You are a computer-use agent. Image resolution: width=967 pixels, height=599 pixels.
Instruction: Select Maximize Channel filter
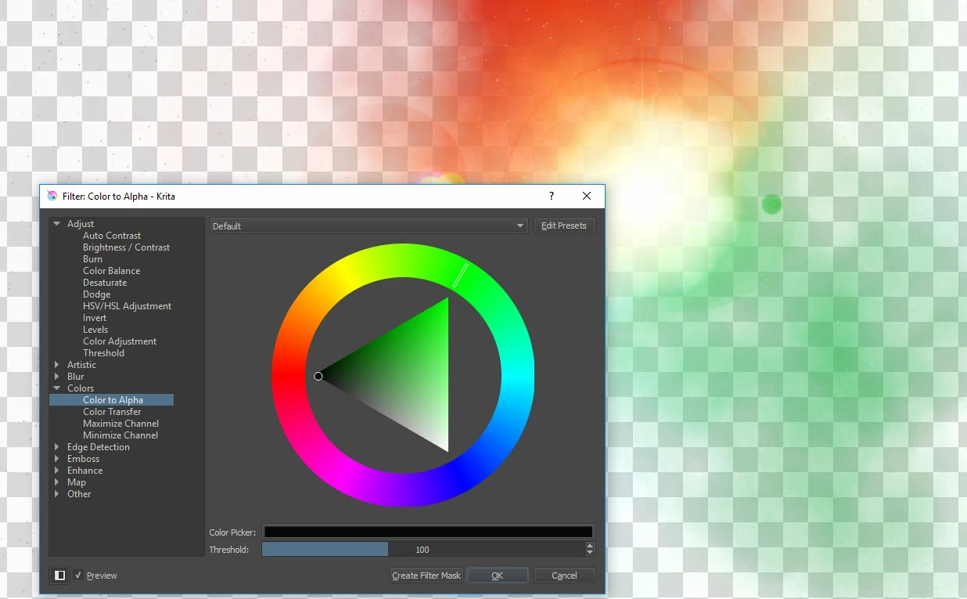pyautogui.click(x=120, y=424)
